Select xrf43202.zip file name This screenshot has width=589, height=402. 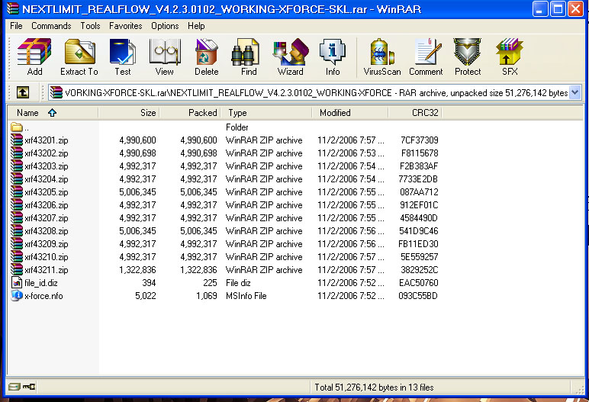point(47,153)
